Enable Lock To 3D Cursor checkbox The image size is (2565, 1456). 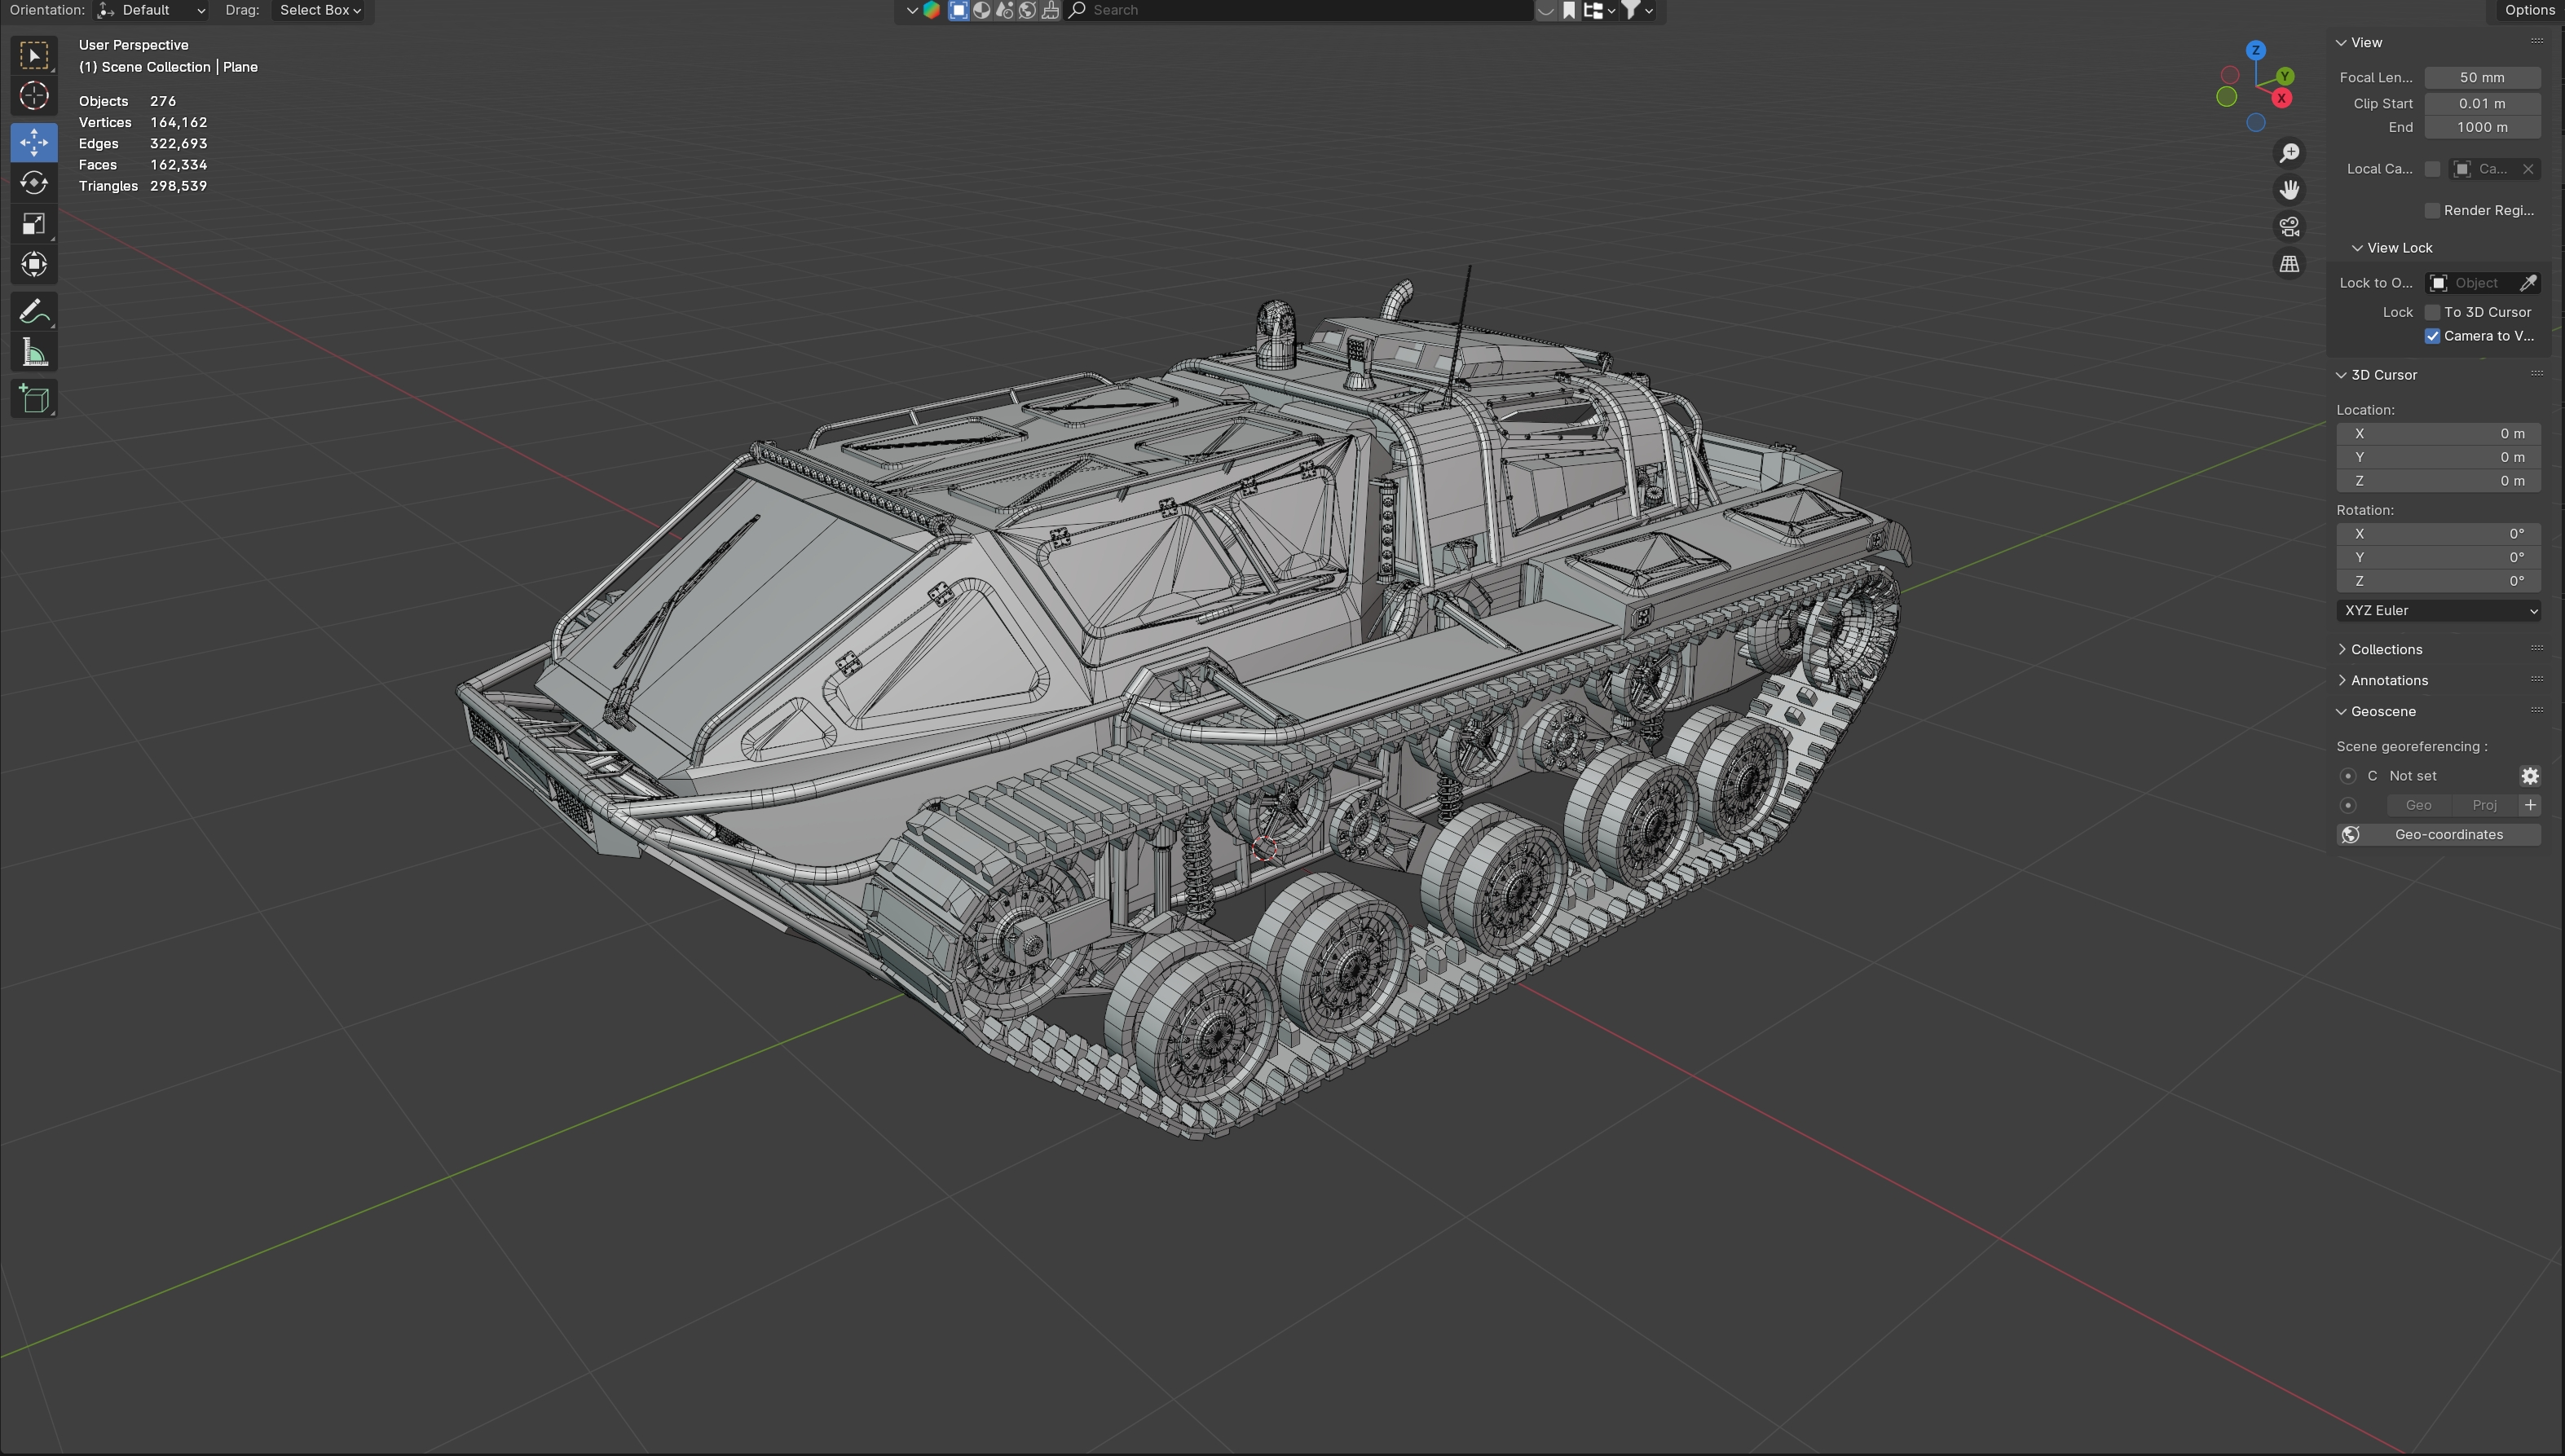tap(2433, 312)
